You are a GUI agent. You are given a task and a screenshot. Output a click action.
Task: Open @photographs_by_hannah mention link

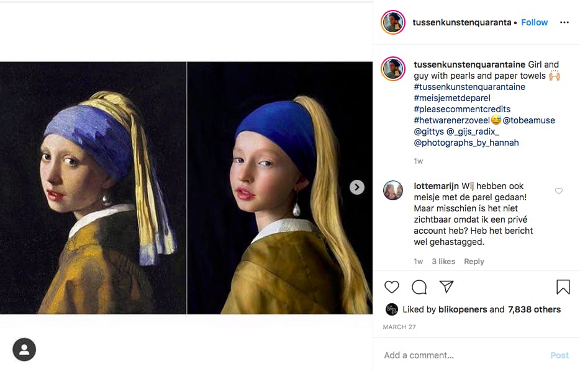pyautogui.click(x=466, y=143)
